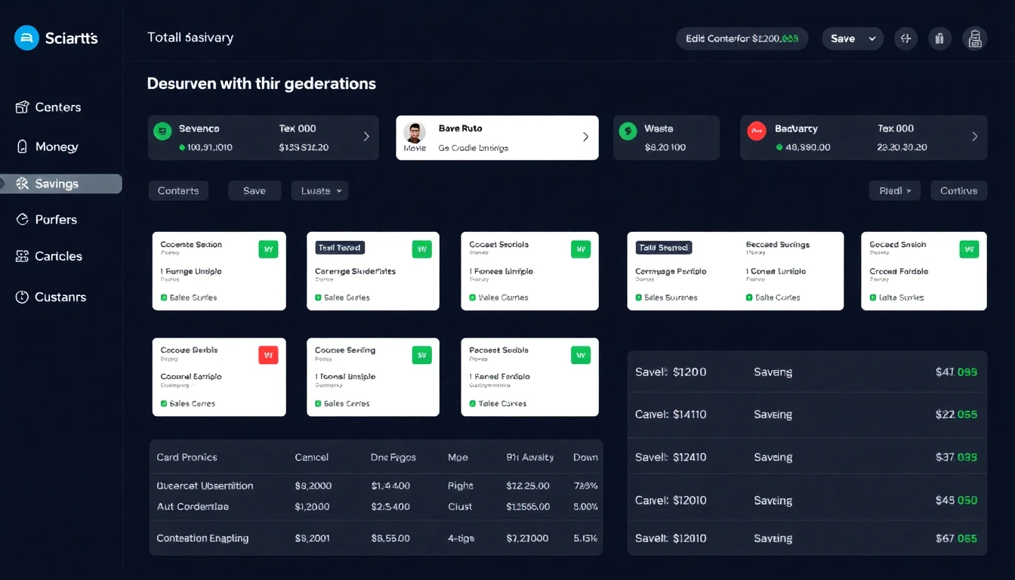
Task: Open the Custanrs clock icon
Action: [x=22, y=297]
